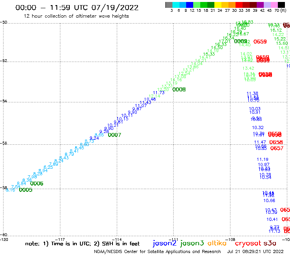Click the wave height value 17.01
The image size is (290, 255).
(225, 41)
